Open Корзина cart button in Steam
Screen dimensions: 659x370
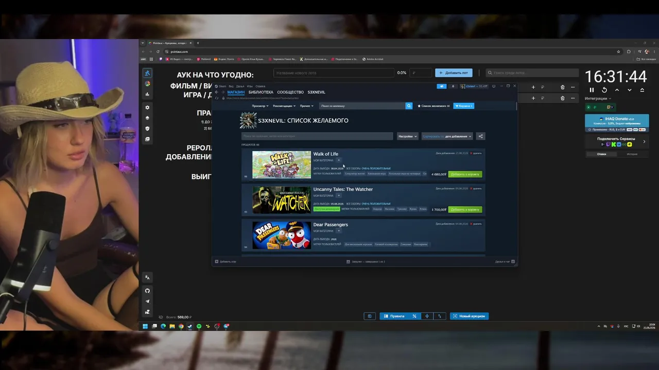point(464,106)
